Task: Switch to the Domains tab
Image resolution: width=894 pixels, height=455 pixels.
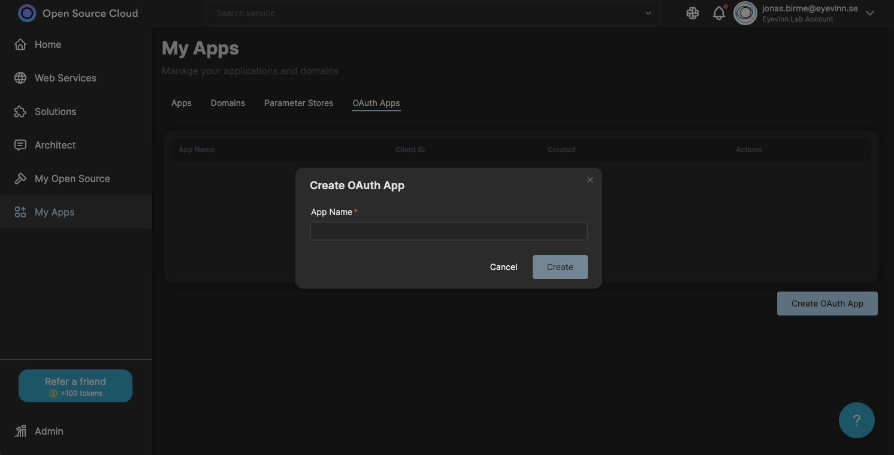Action: 228,103
